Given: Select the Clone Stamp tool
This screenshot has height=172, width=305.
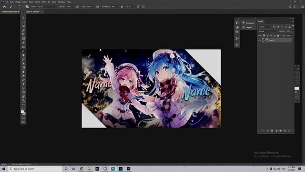Looking at the screenshot, I should pyautogui.click(x=23, y=55).
